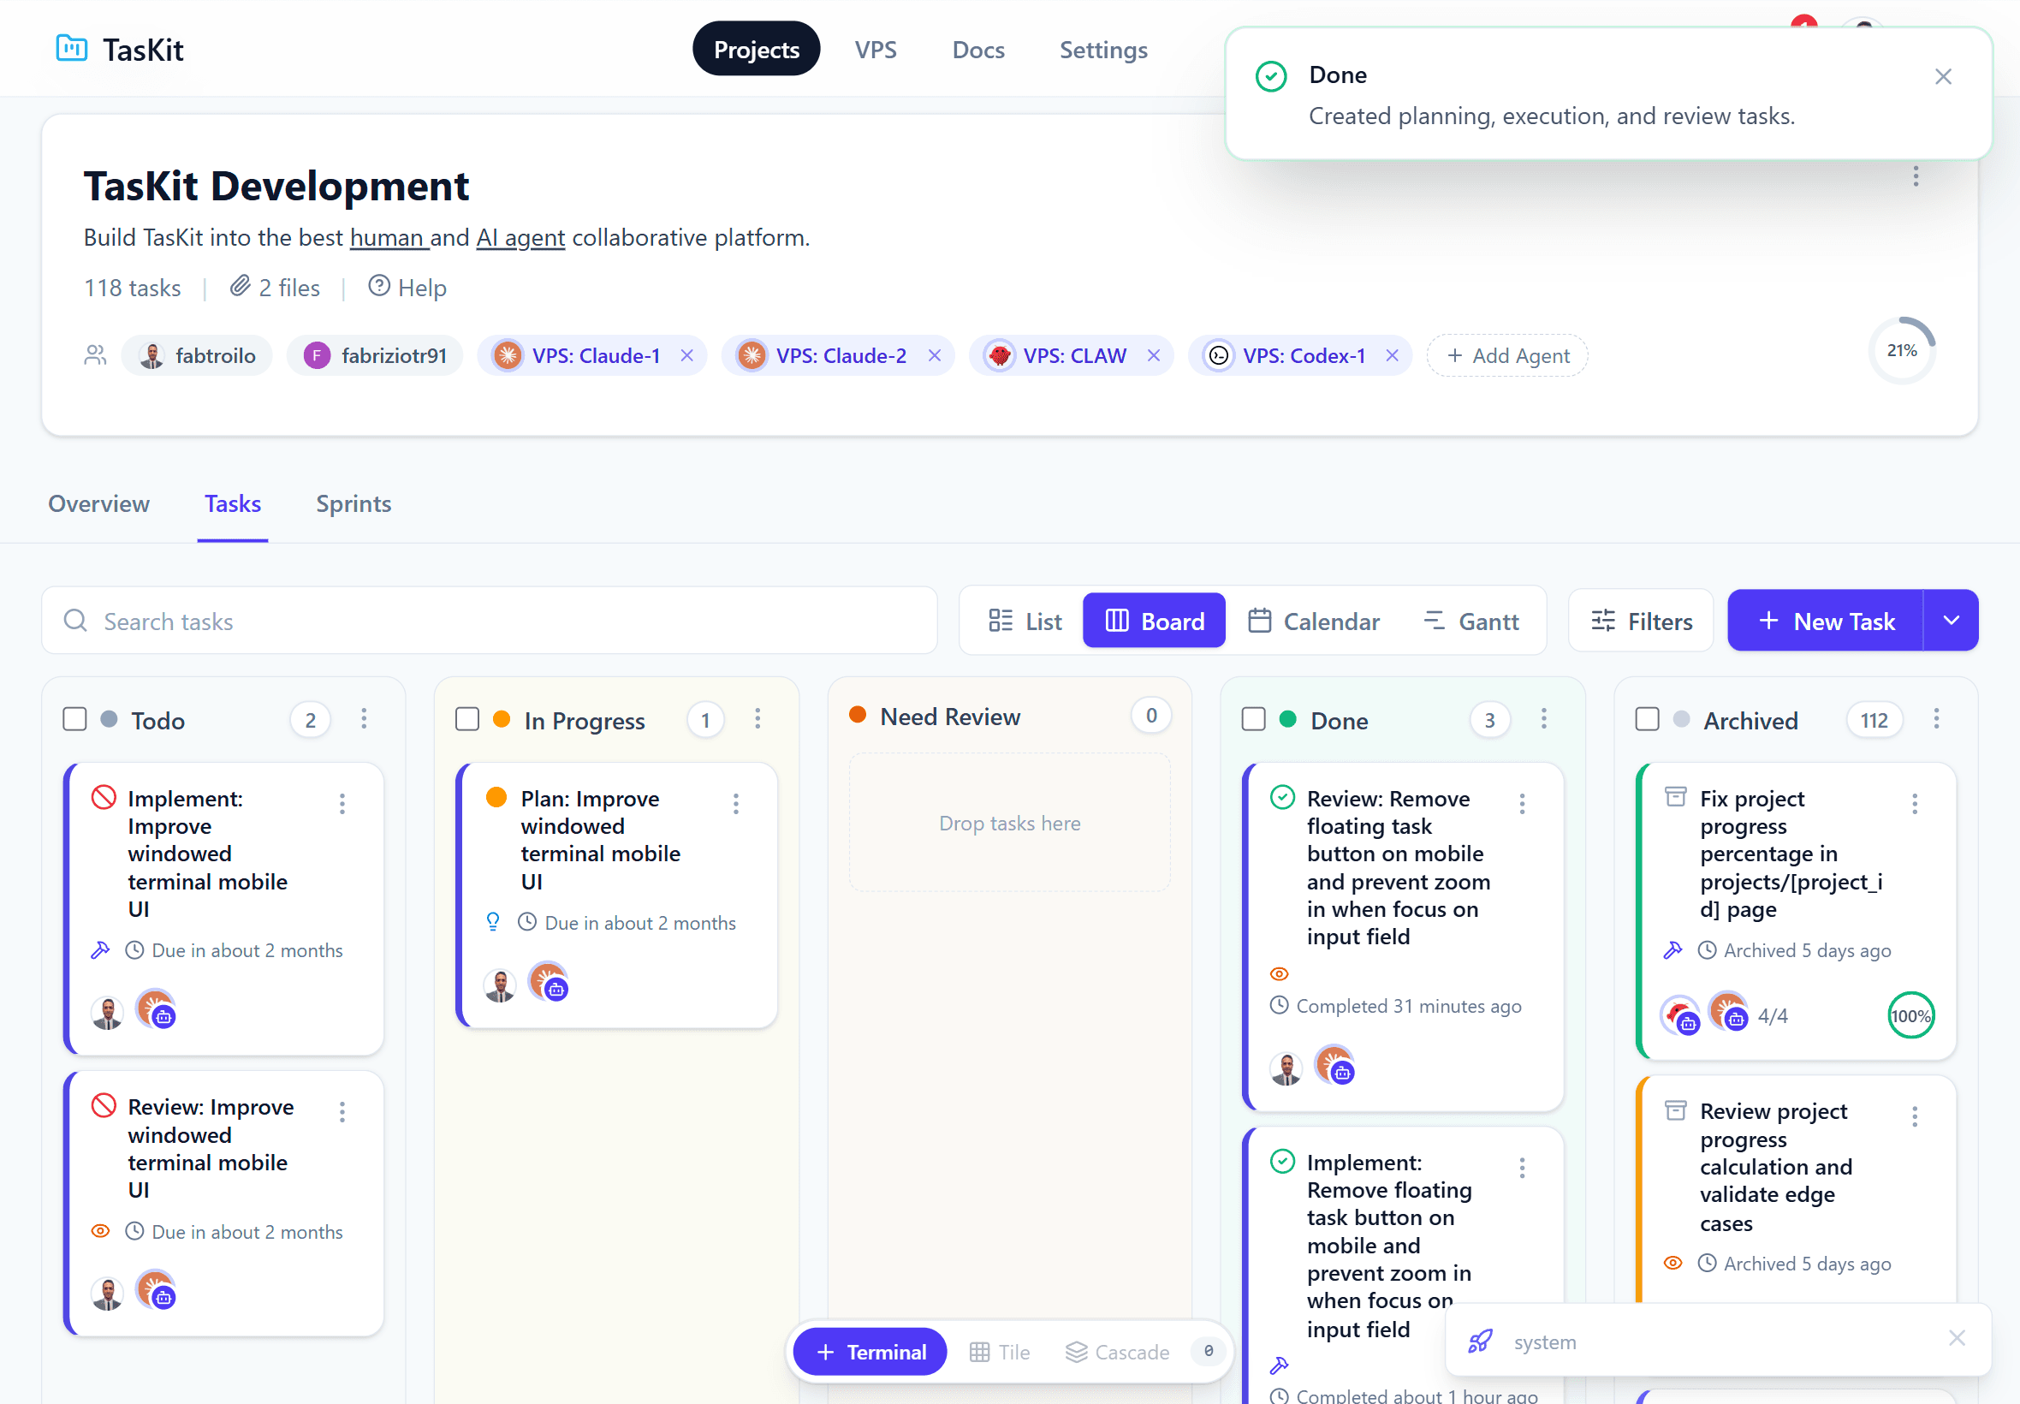Click the Terminal button

tap(870, 1352)
